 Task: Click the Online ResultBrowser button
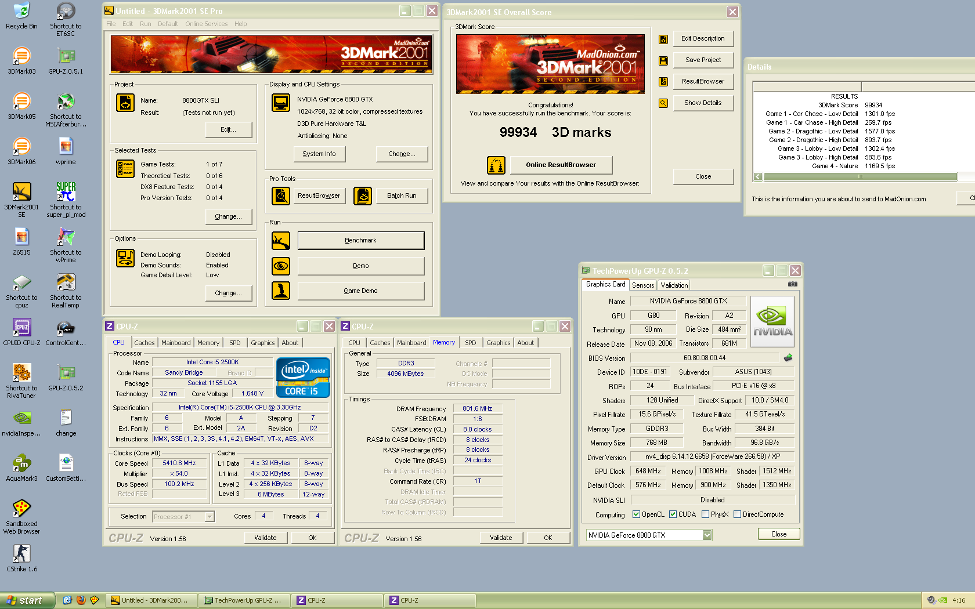point(561,165)
